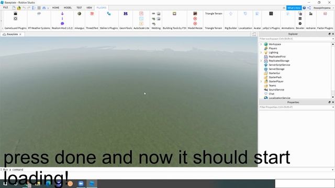Click the top Beveler tool icon

click(300, 14)
